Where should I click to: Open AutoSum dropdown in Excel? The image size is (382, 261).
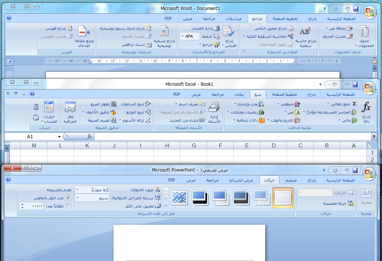(328, 104)
